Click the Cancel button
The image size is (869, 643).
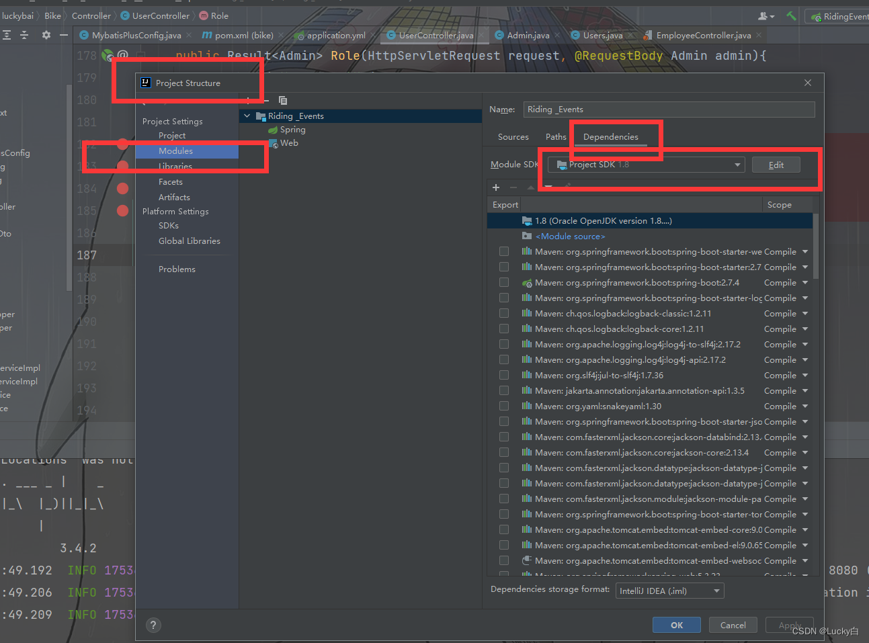click(733, 626)
